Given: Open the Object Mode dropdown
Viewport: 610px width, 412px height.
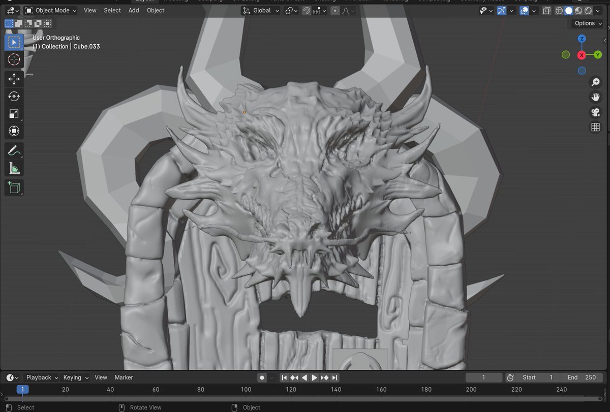Looking at the screenshot, I should (51, 10).
